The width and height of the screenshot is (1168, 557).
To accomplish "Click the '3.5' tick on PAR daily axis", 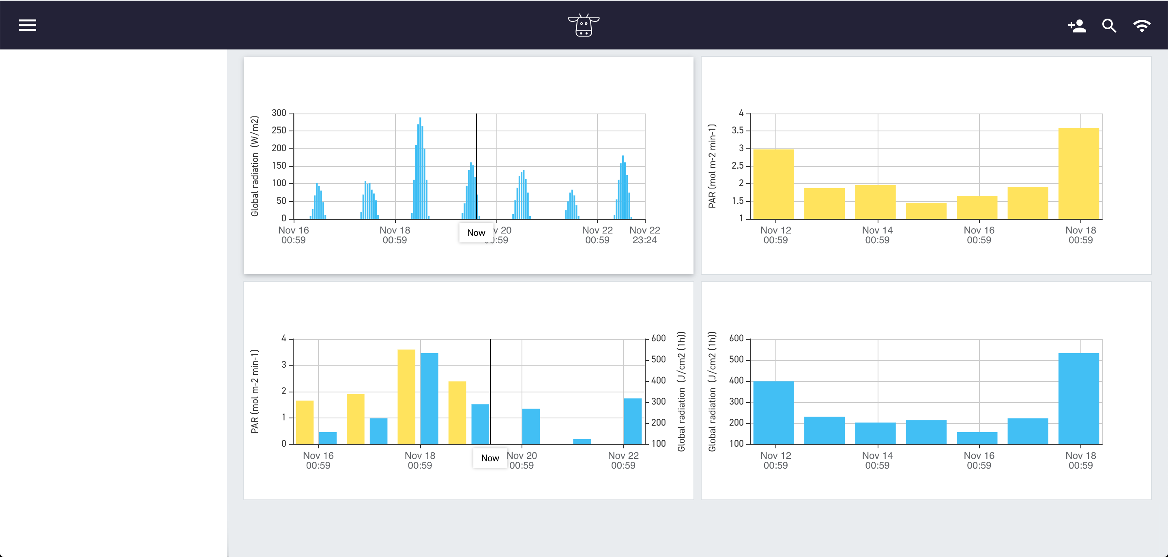I will [738, 131].
